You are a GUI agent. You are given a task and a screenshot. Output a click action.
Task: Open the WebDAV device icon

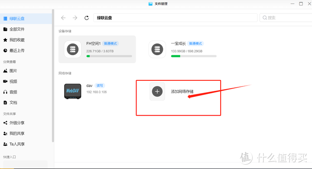[73, 91]
